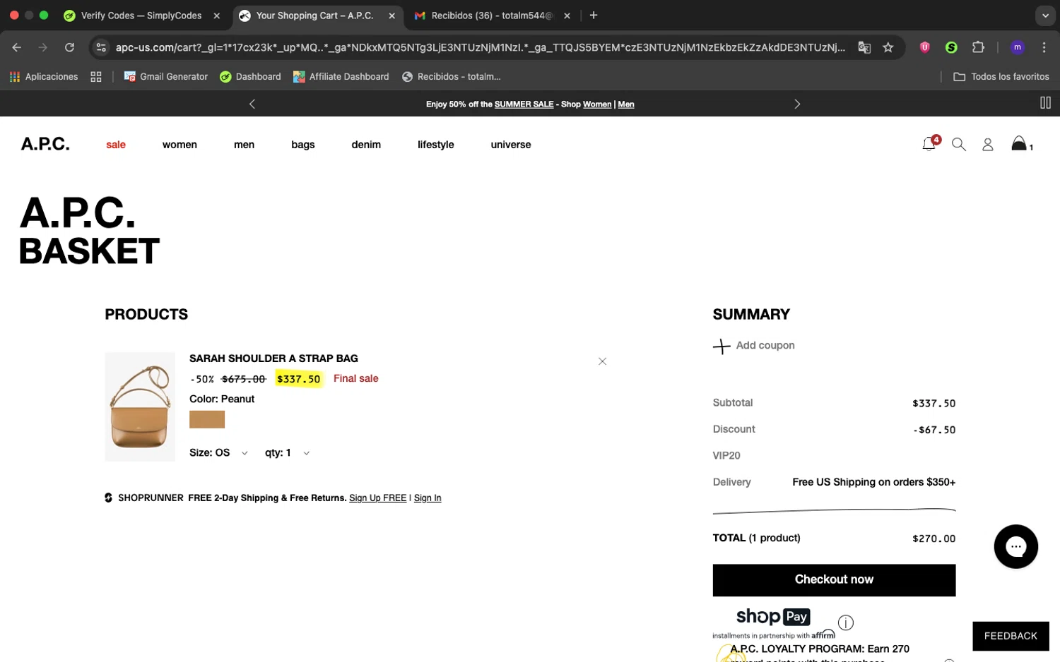
Task: Click SARAH SHOULDER A STRAP BAG title
Action: tap(273, 359)
